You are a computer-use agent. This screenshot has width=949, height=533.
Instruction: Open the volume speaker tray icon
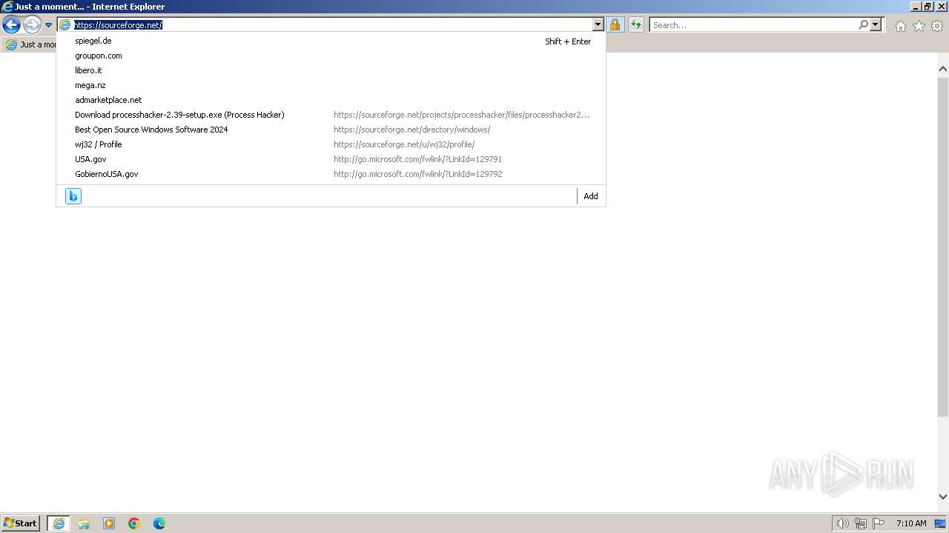(843, 523)
